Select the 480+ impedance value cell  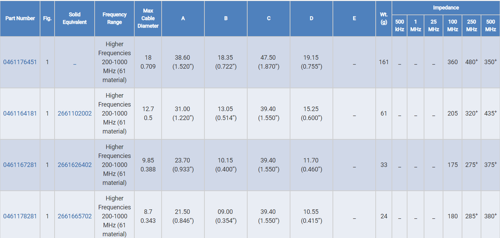(x=471, y=62)
